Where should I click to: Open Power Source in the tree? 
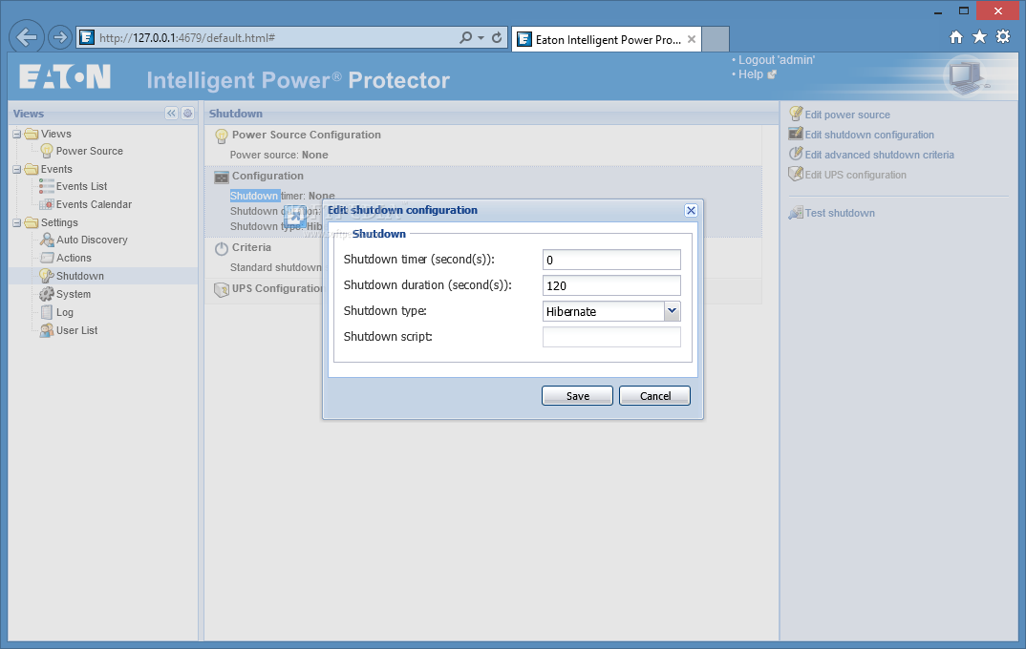(89, 151)
